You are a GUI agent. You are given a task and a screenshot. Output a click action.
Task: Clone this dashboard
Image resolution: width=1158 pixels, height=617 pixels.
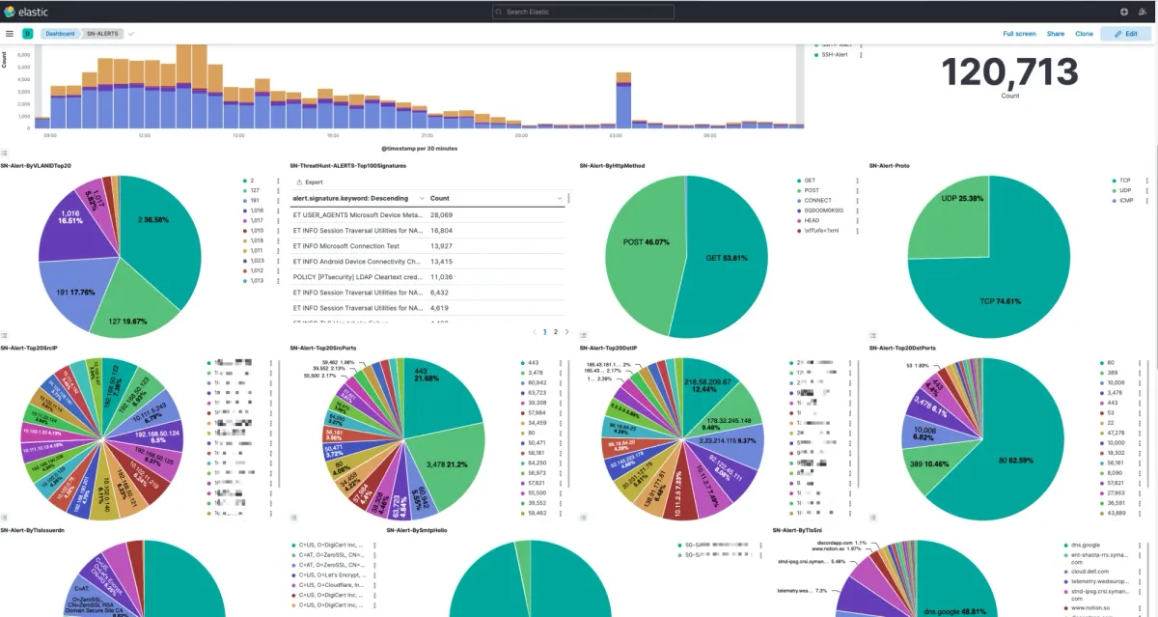(x=1085, y=33)
